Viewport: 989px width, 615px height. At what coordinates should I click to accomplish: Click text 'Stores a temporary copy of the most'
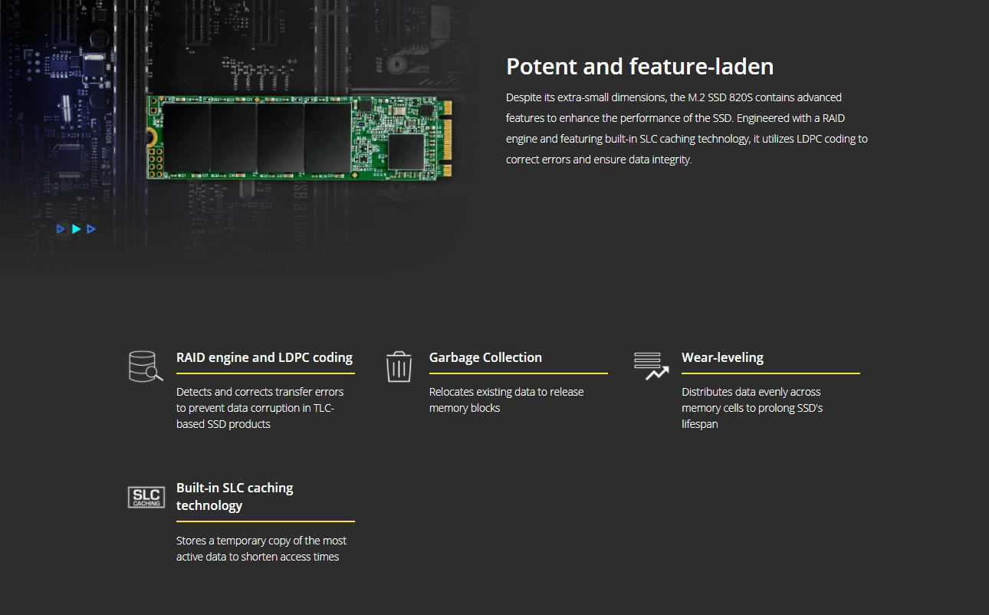click(261, 541)
